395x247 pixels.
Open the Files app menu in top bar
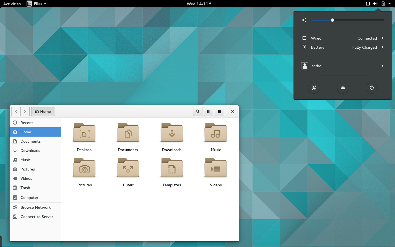pos(37,4)
